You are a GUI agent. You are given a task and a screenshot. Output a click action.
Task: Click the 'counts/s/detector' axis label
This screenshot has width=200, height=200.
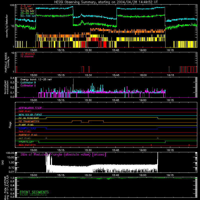point(7,26)
